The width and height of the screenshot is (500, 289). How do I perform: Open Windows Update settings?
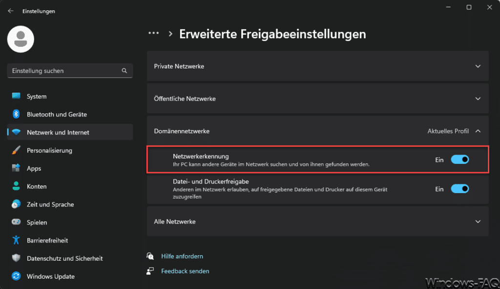[70, 276]
